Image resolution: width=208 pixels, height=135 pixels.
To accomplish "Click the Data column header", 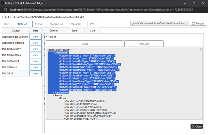I will 36,30.
